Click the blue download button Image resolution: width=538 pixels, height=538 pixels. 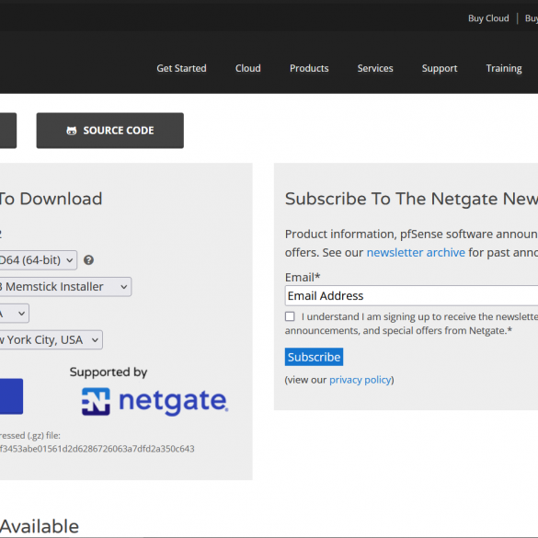click(11, 396)
